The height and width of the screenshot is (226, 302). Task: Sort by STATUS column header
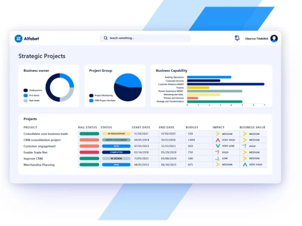tap(106, 127)
